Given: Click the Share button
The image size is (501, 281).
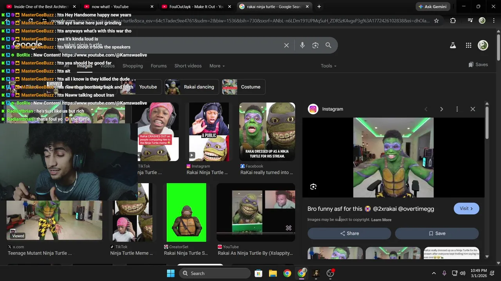Looking at the screenshot, I should click(x=349, y=233).
